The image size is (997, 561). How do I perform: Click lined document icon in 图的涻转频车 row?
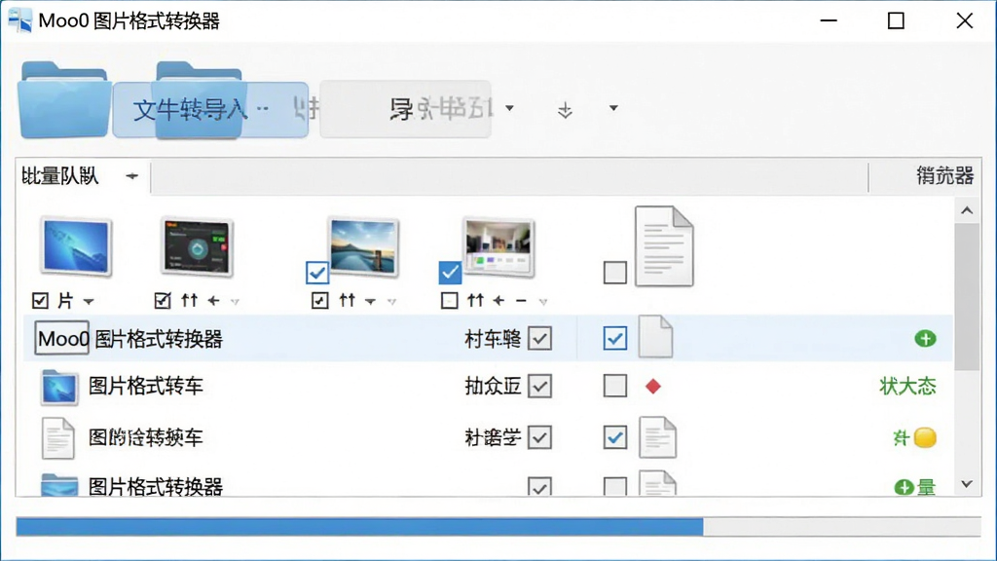click(x=657, y=437)
